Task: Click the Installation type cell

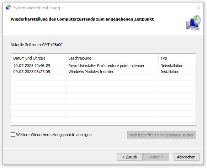Action: tap(170, 72)
